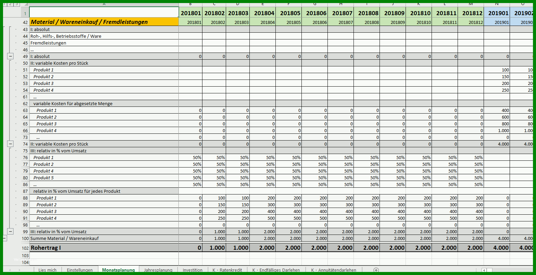The image size is (536, 275).
Task: Select value 2.000 in row 99 under 201807
Action: [x=341, y=232]
